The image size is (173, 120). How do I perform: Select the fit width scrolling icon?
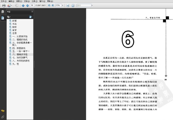pyautogui.click(x=68, y=5)
